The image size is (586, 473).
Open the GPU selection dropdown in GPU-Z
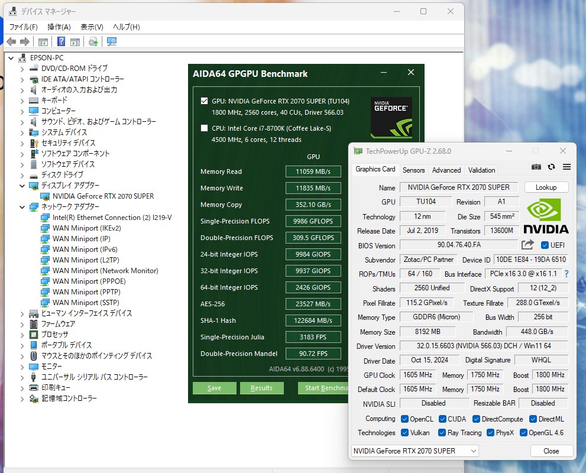click(x=415, y=451)
